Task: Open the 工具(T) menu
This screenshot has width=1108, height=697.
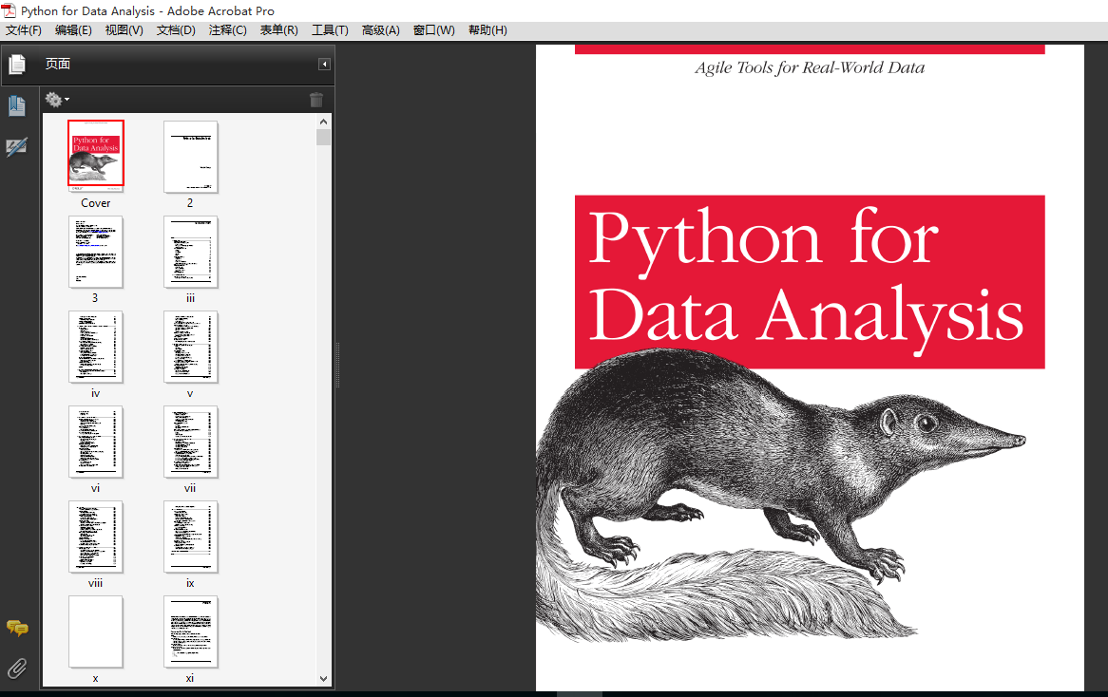Action: coord(330,30)
